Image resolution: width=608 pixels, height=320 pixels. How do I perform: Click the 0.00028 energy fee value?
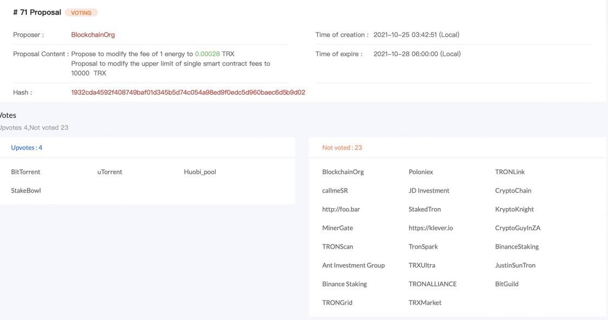pyautogui.click(x=207, y=54)
